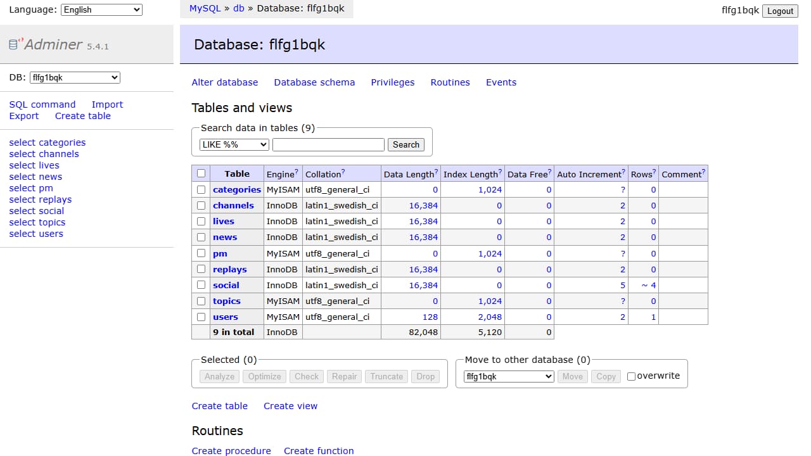Viewport: 811px width, 456px height.
Task: Click inside the search data input field
Action: [x=328, y=144]
